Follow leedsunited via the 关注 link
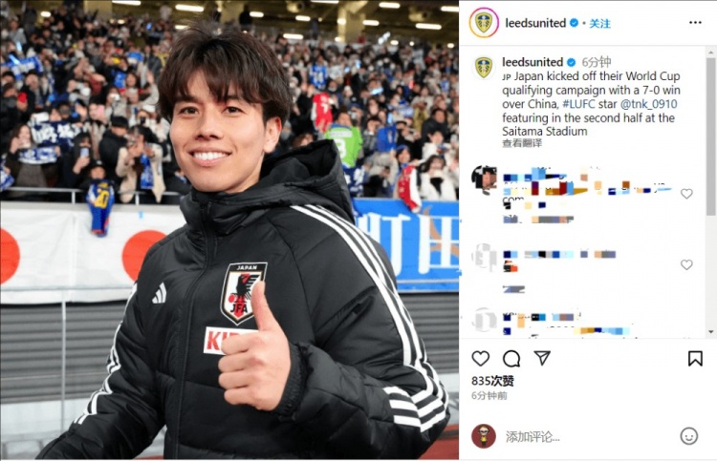This screenshot has width=717, height=461. click(x=599, y=23)
